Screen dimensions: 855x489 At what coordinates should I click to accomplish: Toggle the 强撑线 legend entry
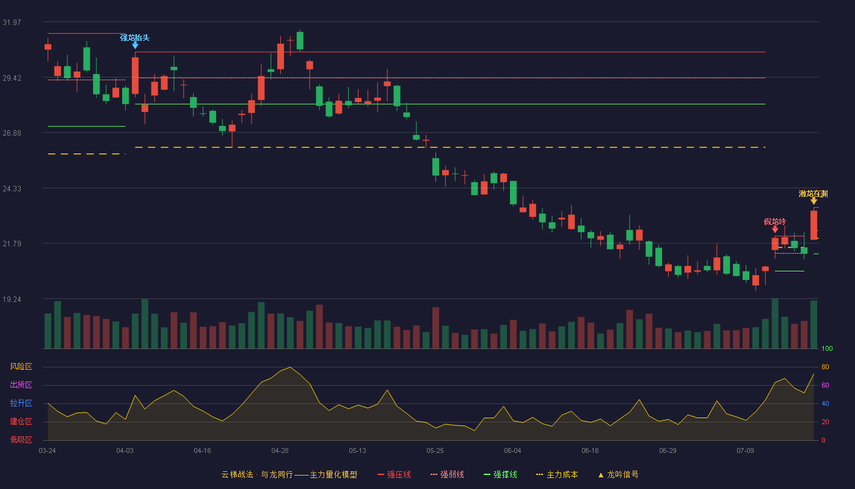click(x=500, y=474)
